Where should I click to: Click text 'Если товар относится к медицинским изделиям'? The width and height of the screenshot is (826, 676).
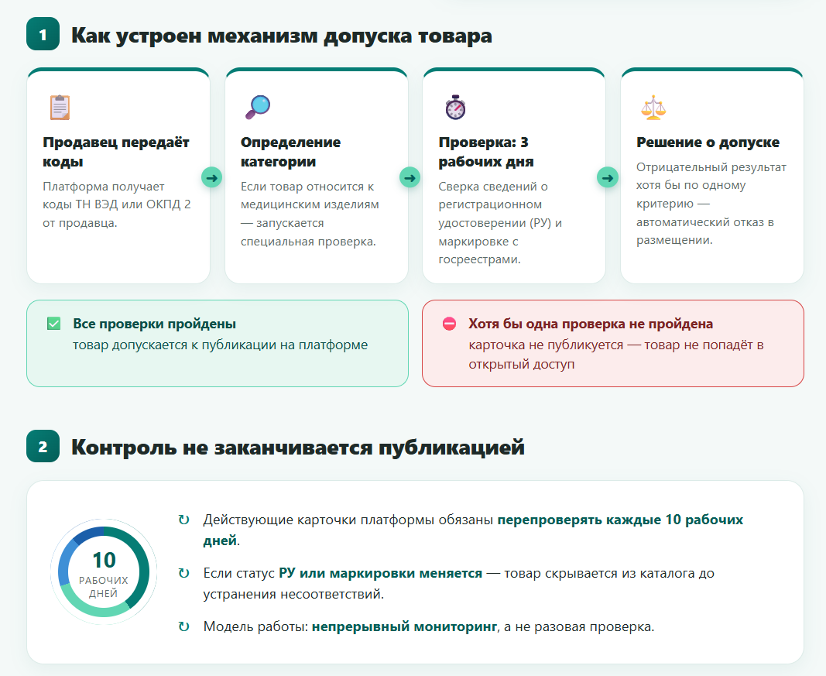(310, 195)
